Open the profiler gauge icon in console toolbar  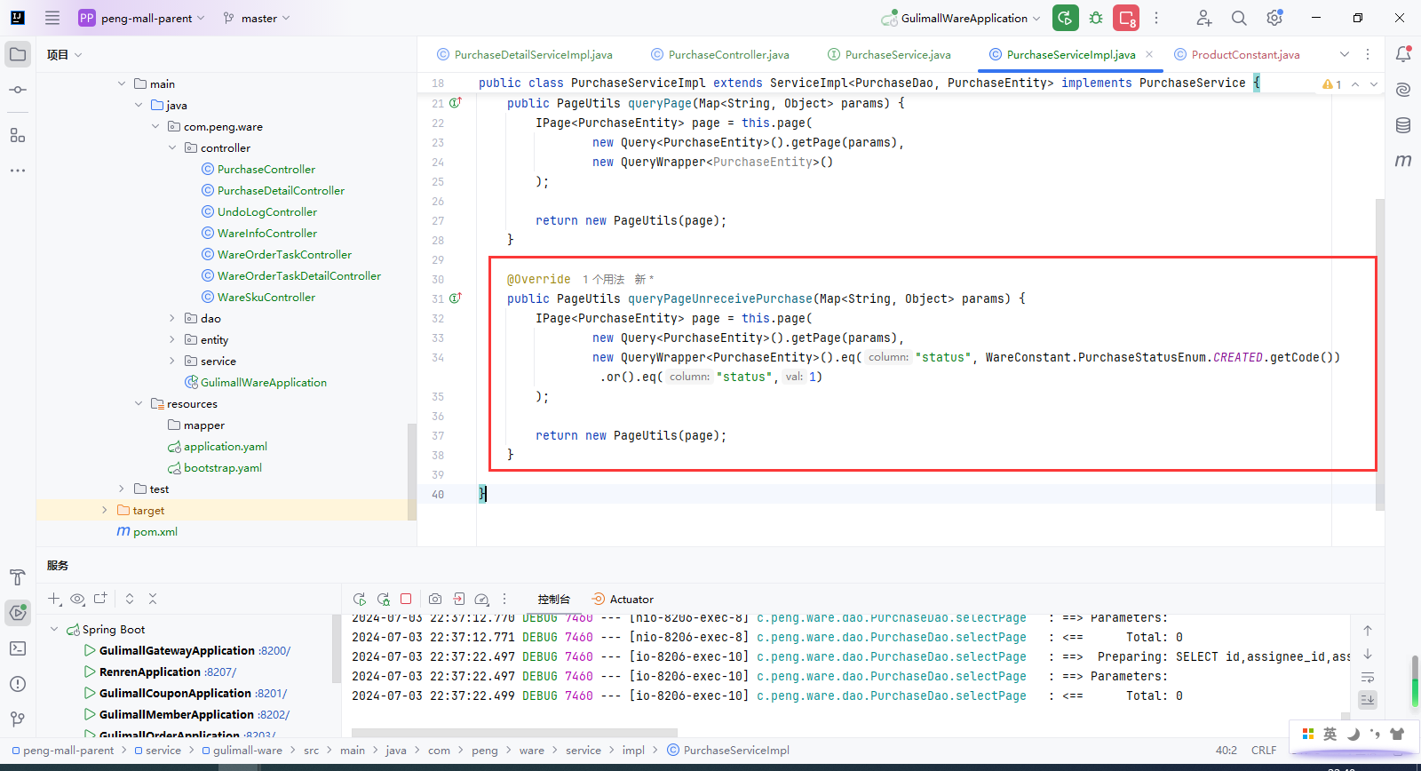482,600
